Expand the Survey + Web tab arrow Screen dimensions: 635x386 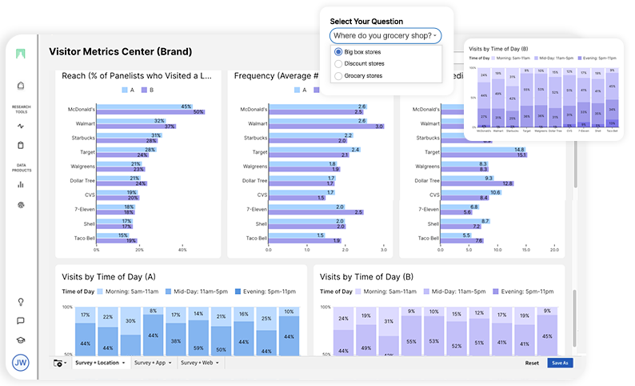[x=218, y=363]
